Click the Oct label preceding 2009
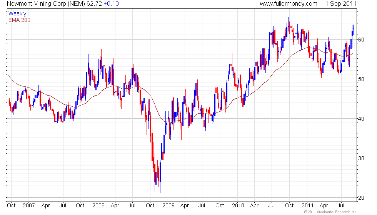The image size is (377, 215). coord(150,206)
